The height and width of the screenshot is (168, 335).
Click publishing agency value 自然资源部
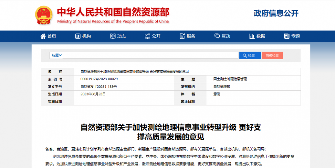pyautogui.click(x=221, y=87)
